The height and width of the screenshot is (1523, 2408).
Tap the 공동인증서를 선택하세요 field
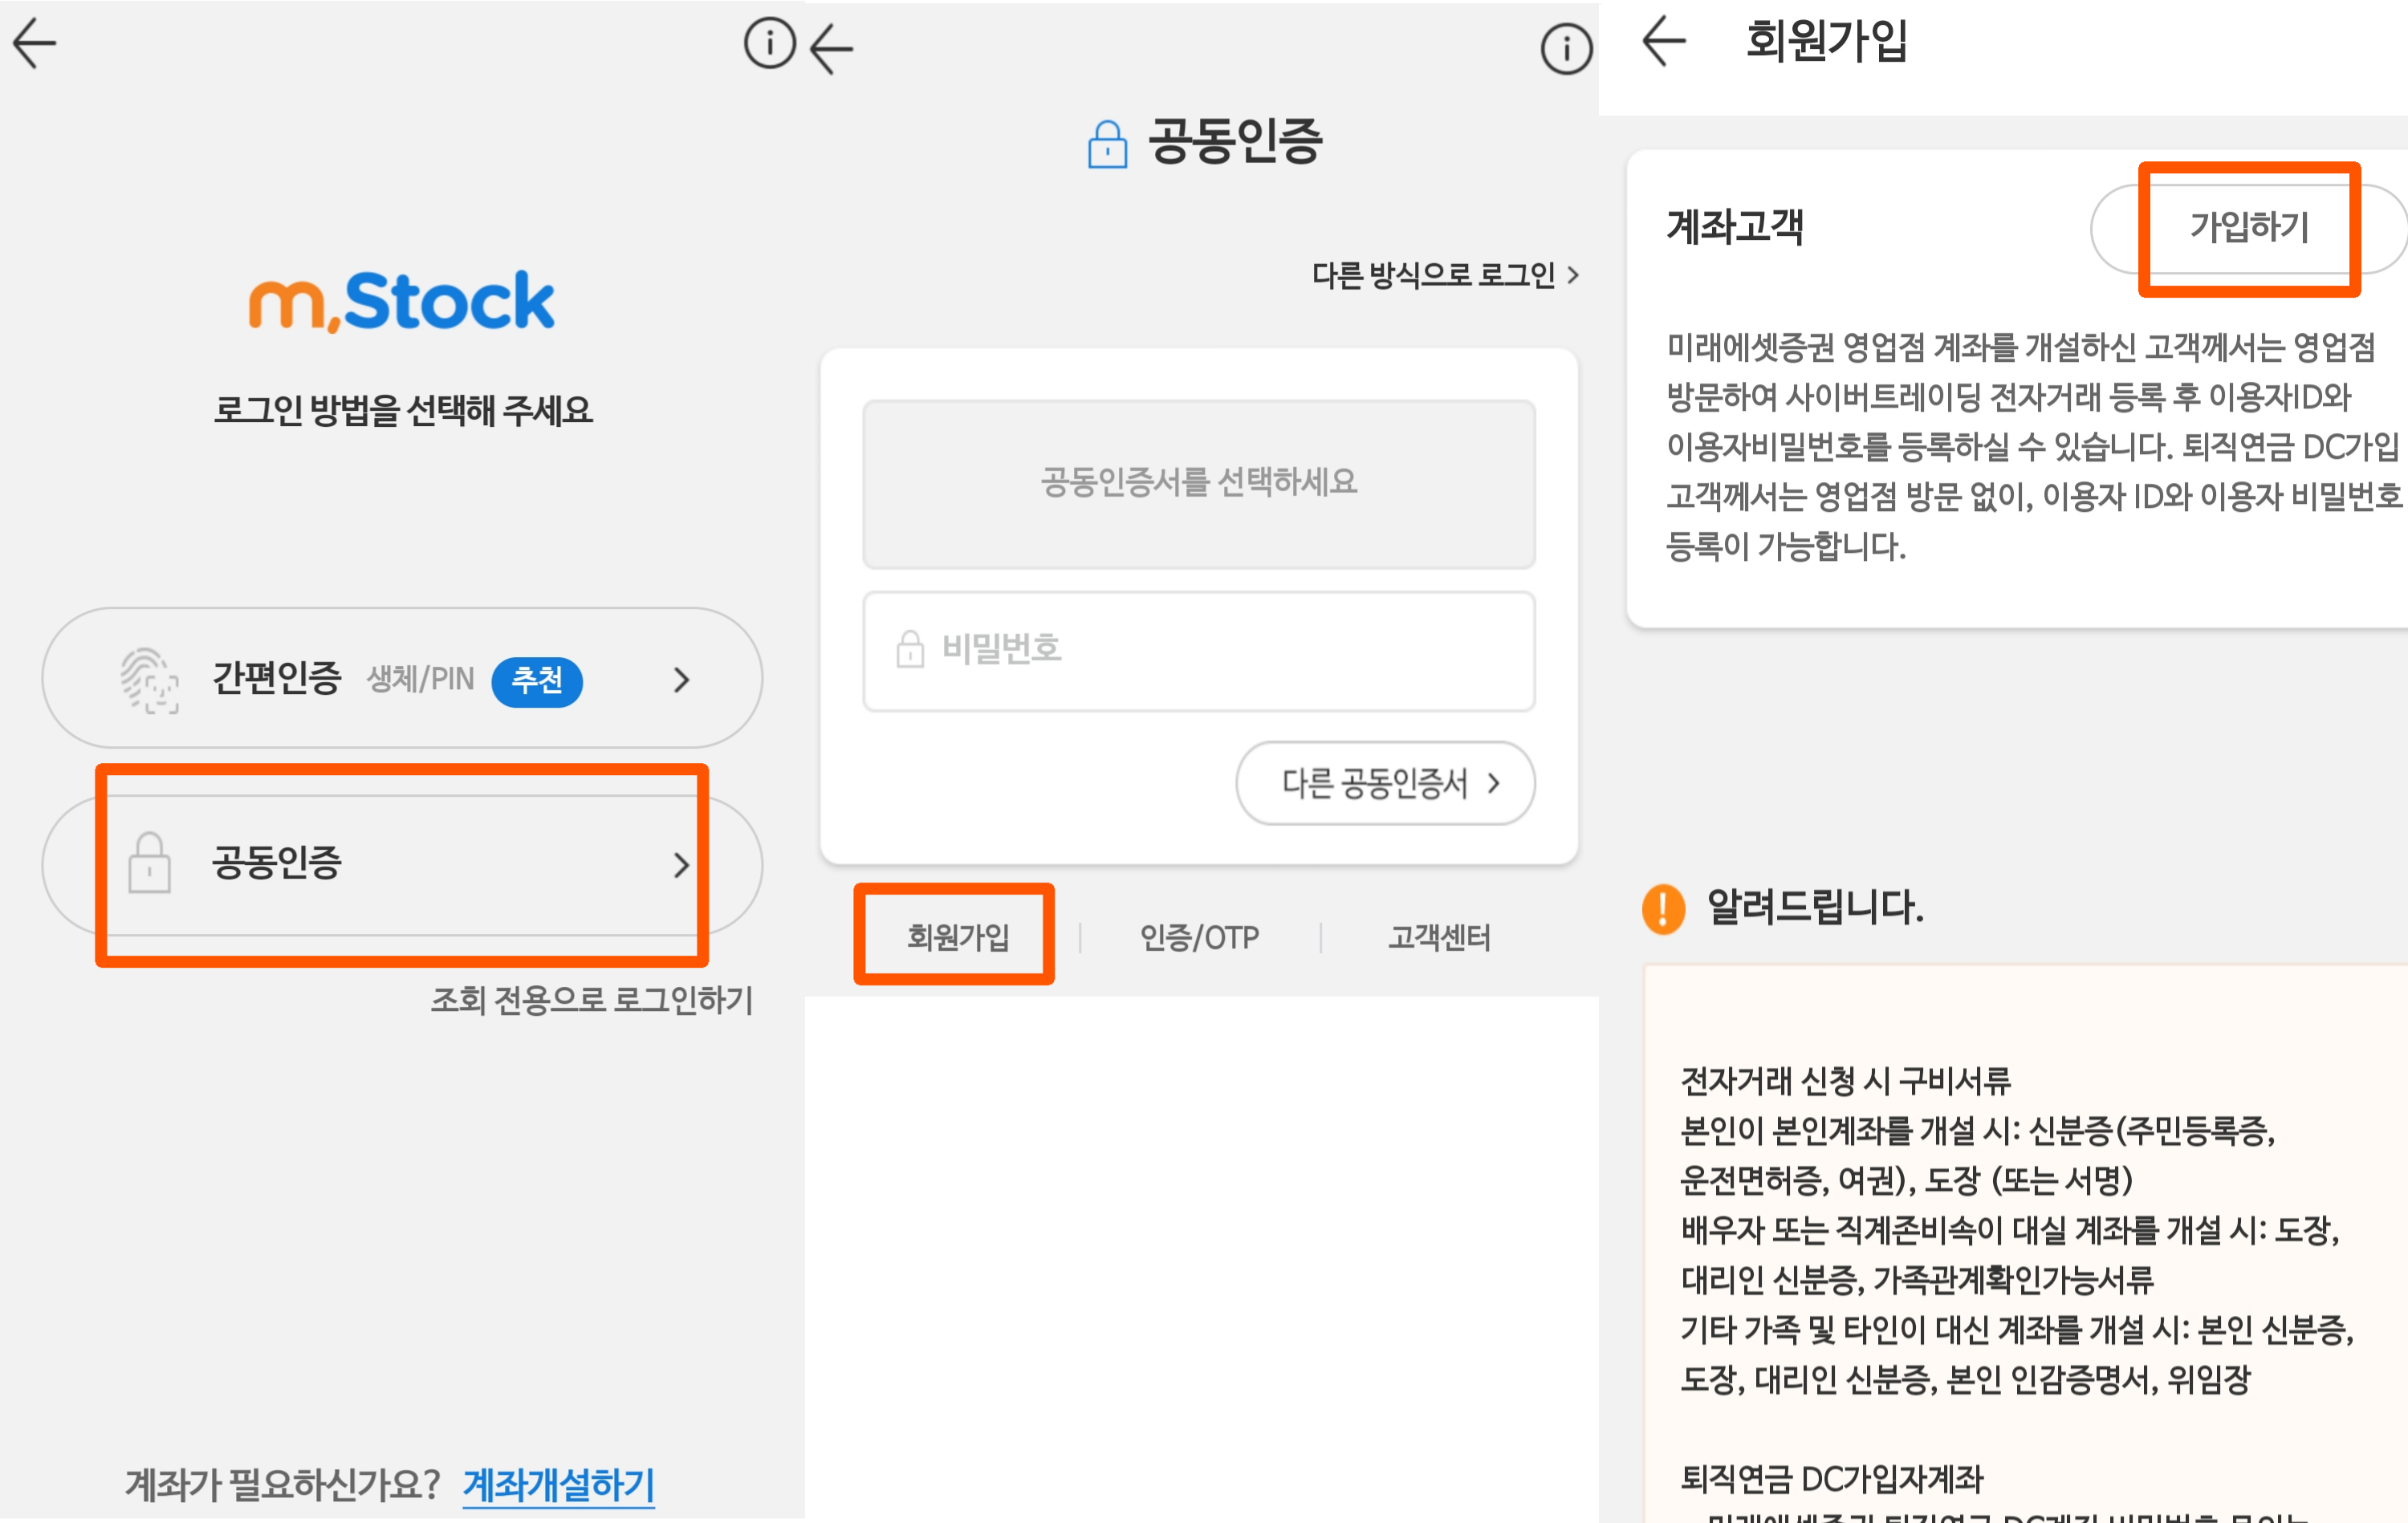click(x=1198, y=483)
